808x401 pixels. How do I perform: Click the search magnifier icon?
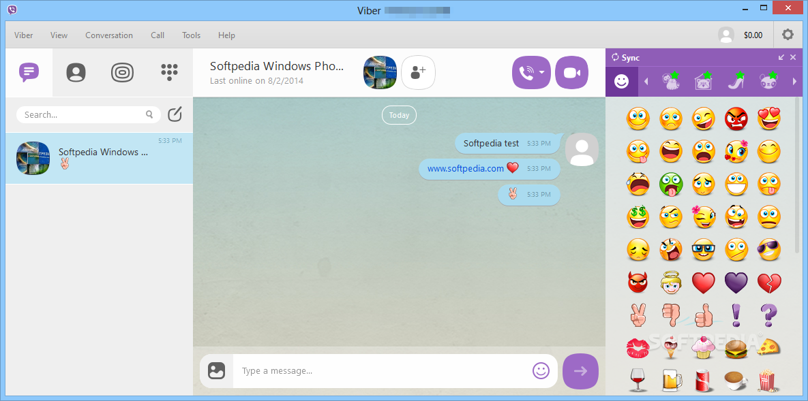[149, 114]
